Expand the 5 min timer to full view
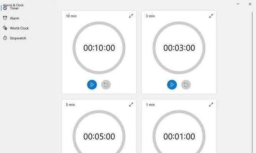 [x=131, y=104]
